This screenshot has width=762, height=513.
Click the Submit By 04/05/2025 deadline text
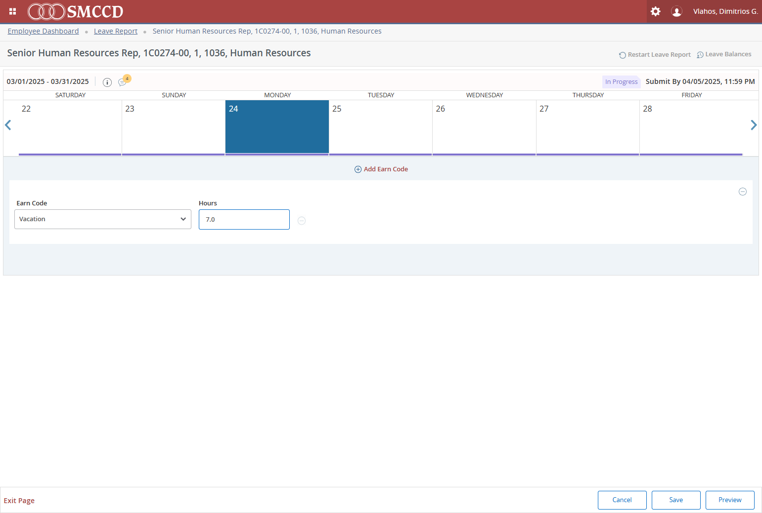pyautogui.click(x=700, y=81)
